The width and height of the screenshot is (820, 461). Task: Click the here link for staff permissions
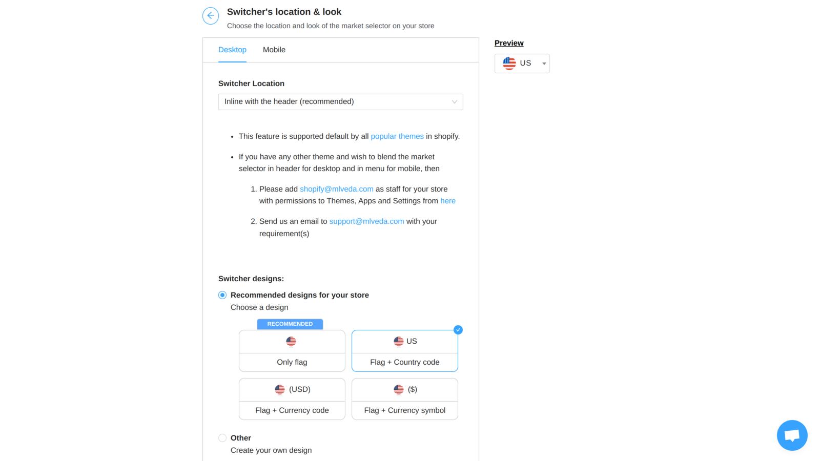448,201
